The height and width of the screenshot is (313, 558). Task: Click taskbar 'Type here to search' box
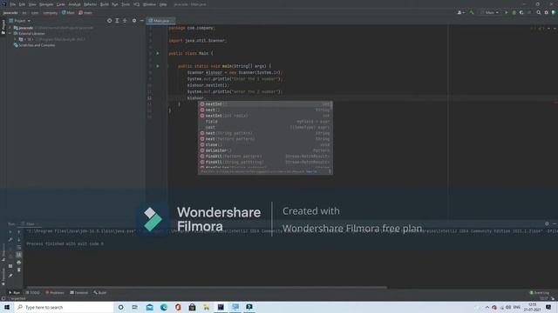coord(64,307)
